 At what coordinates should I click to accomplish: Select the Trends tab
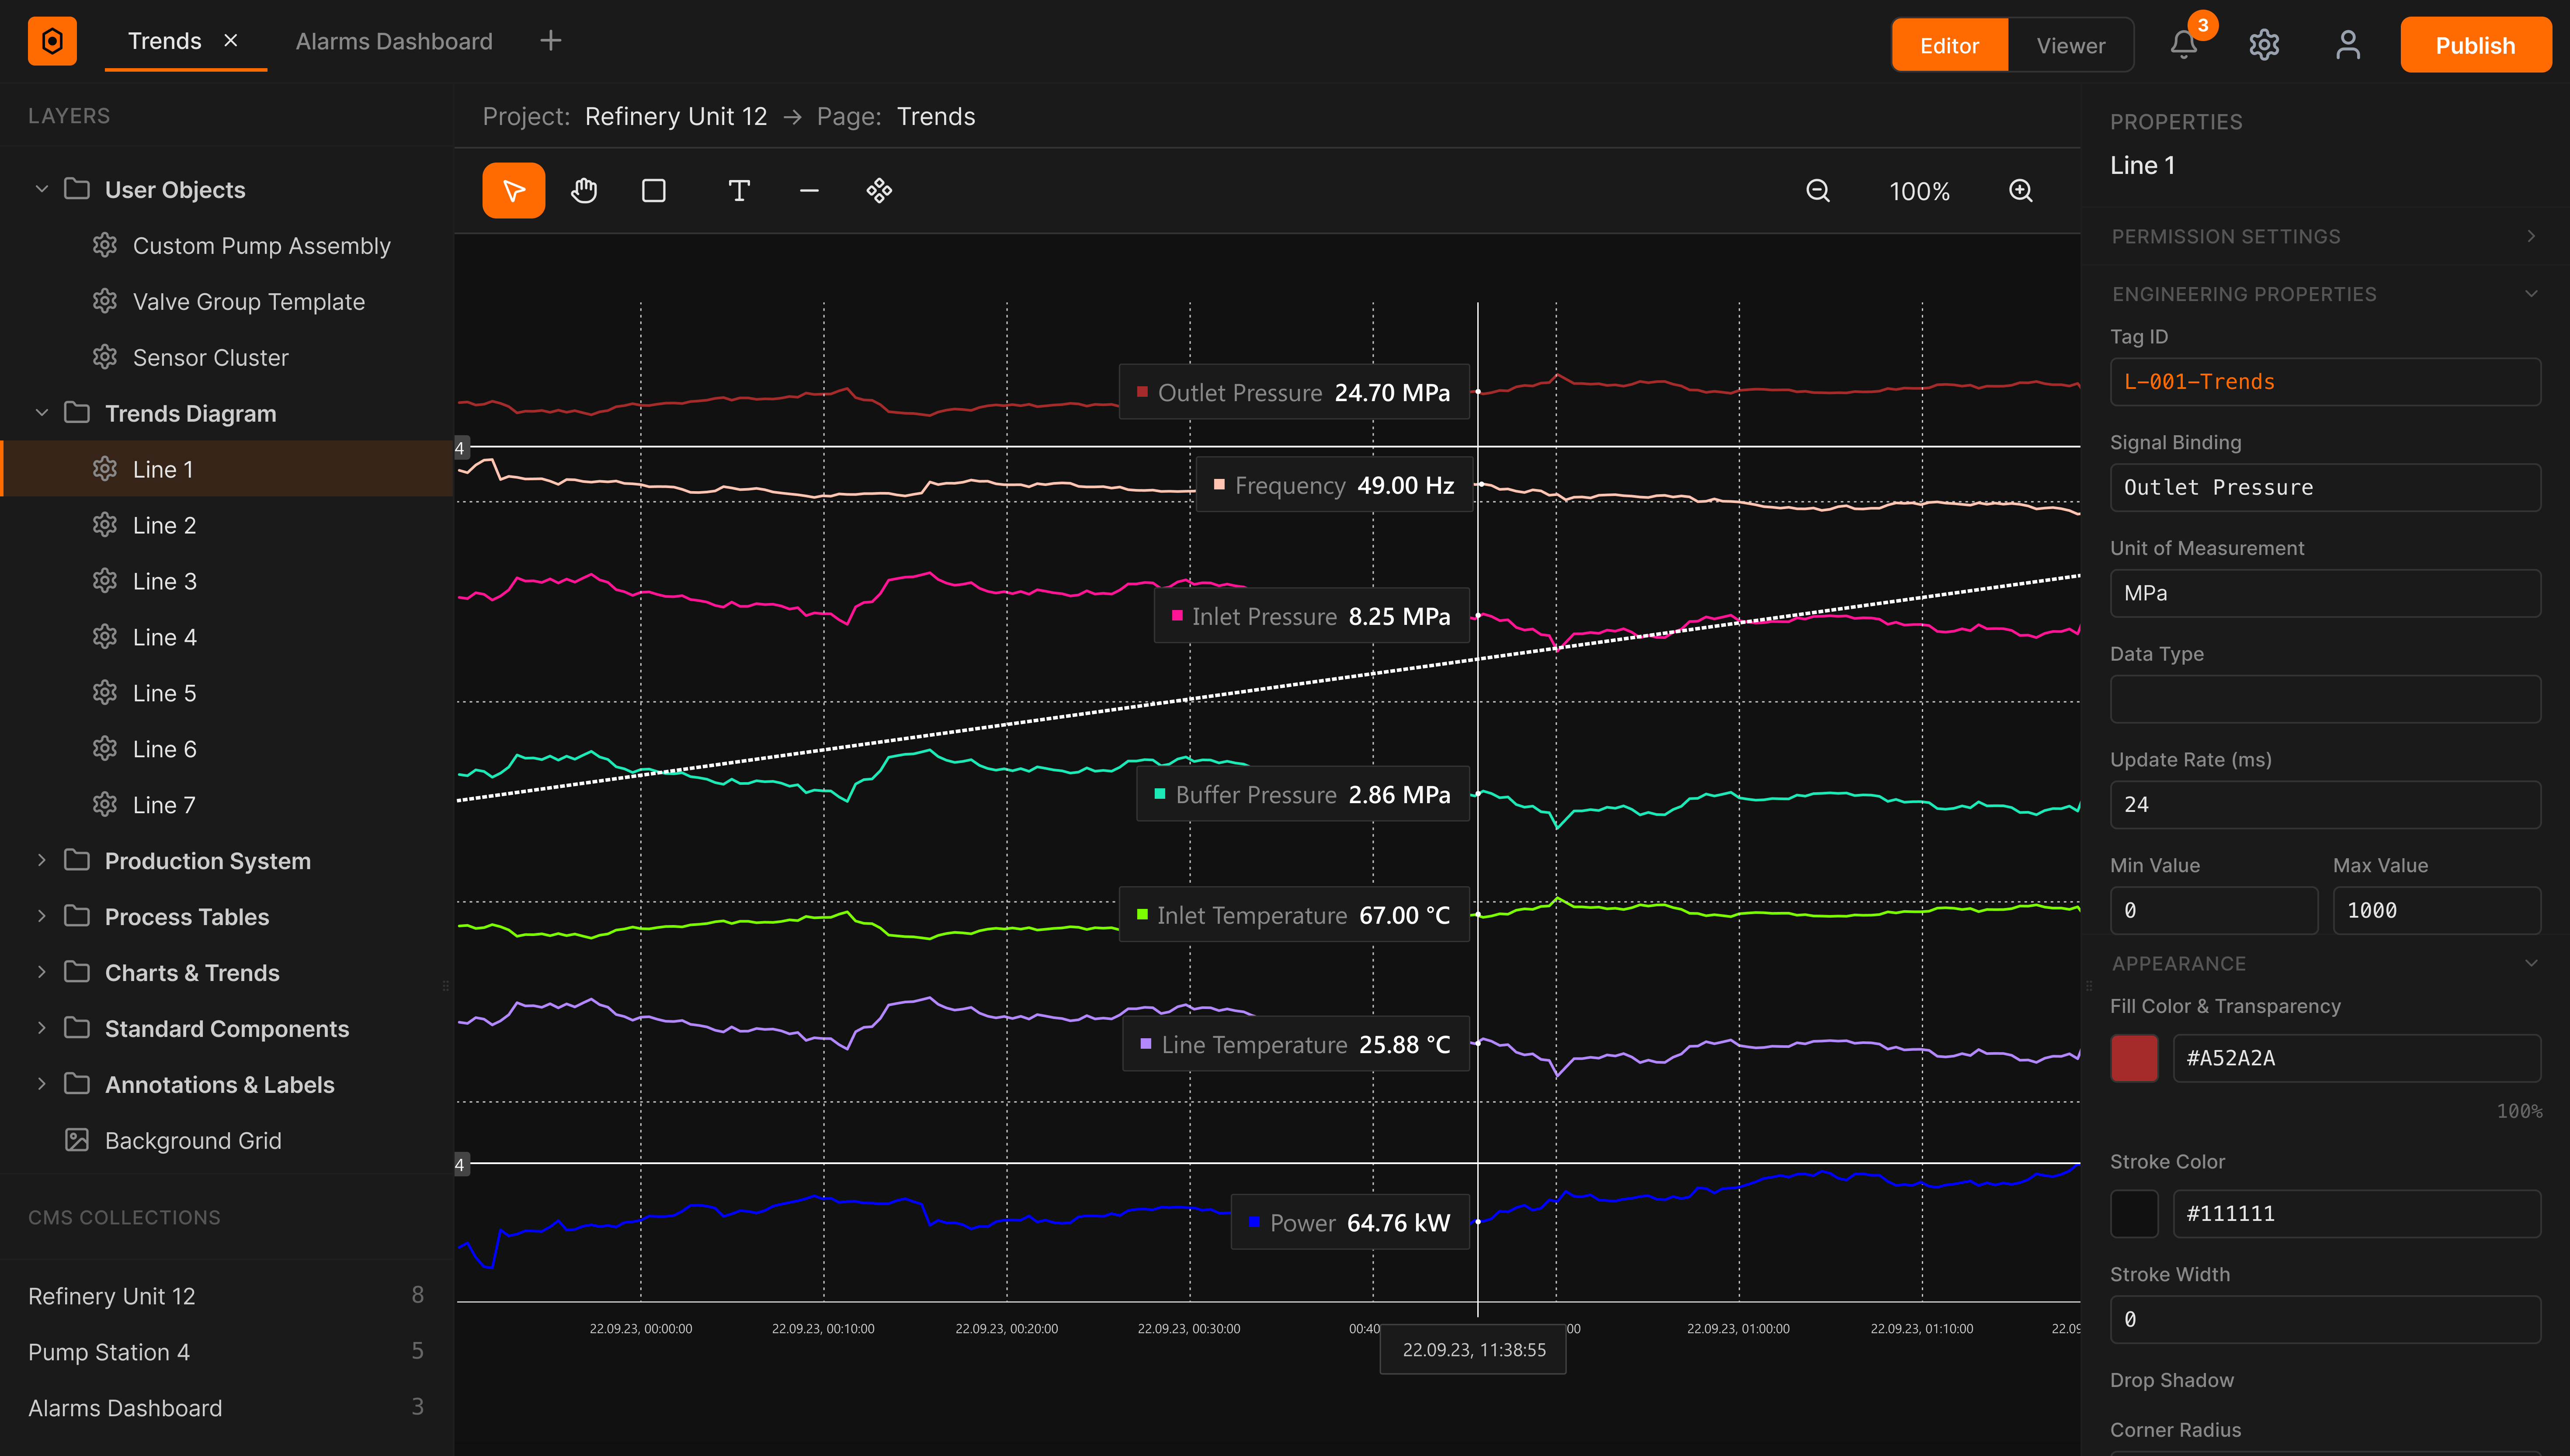[165, 41]
